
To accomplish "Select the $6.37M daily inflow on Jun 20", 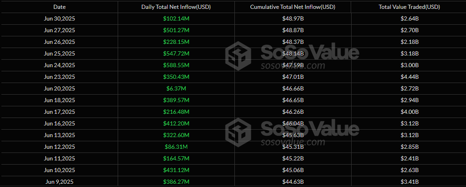I will 176,89.
